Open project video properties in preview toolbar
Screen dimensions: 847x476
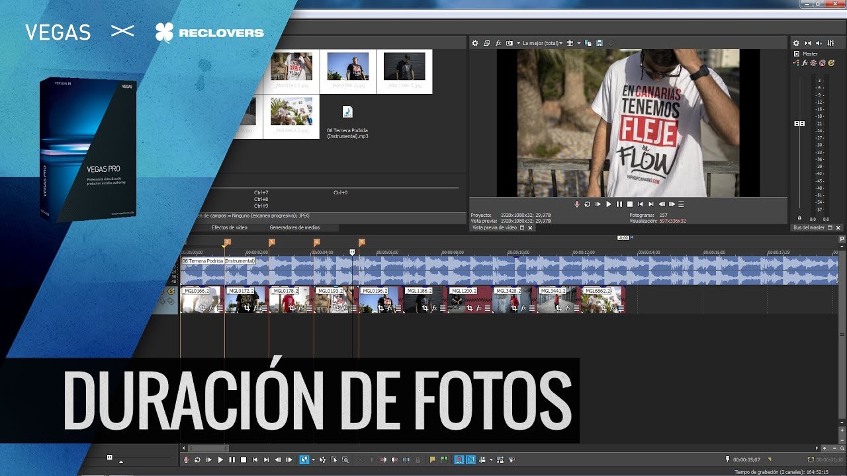pos(486,43)
